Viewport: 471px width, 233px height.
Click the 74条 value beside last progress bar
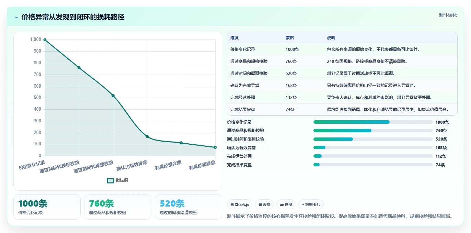pyautogui.click(x=440, y=165)
